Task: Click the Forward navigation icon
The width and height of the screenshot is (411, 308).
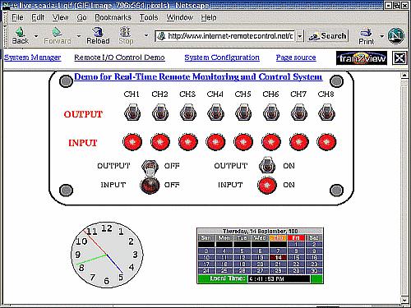Action: click(x=57, y=35)
